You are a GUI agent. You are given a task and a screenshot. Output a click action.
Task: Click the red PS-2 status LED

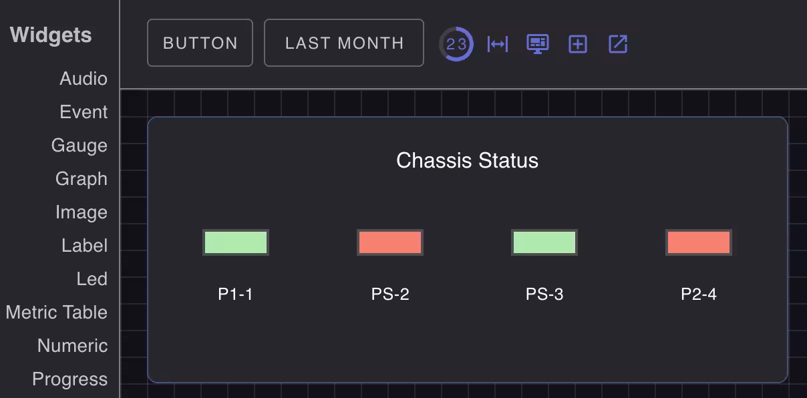click(x=390, y=242)
